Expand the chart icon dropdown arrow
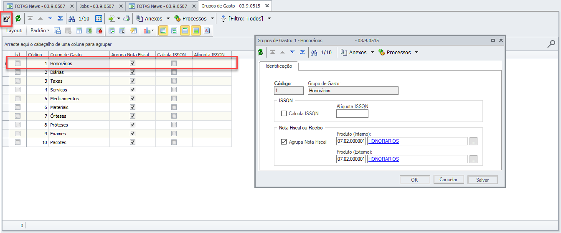This screenshot has width=561, height=233. (x=152, y=30)
